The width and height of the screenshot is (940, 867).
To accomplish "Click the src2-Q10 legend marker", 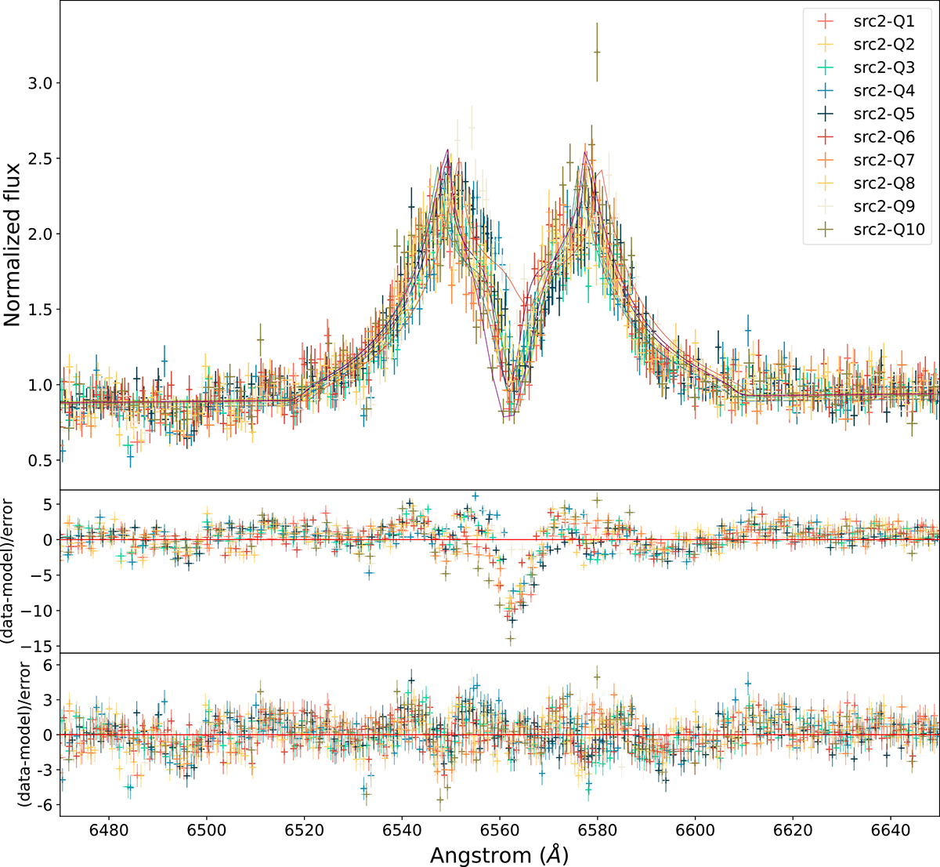I will coord(826,230).
